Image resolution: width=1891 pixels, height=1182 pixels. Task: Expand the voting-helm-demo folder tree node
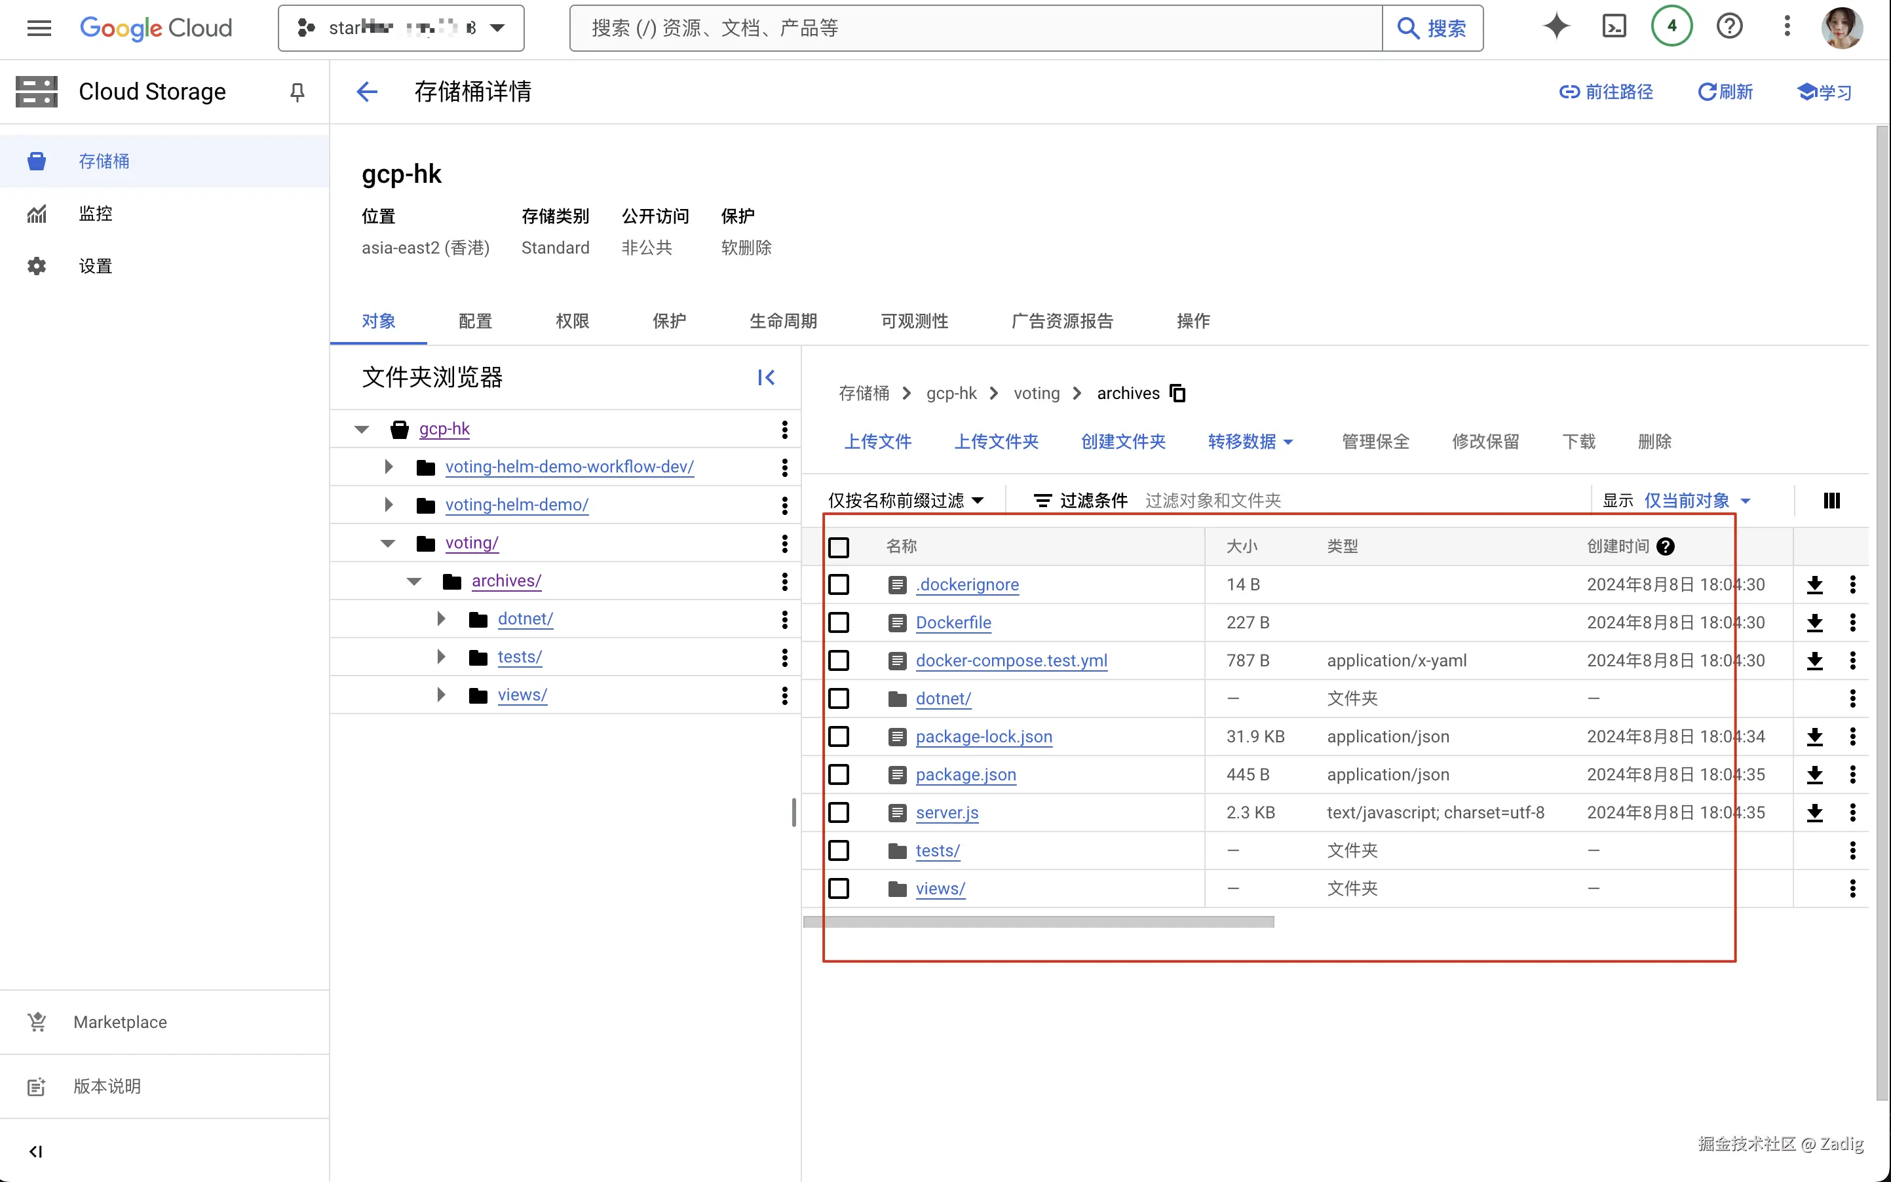click(389, 505)
